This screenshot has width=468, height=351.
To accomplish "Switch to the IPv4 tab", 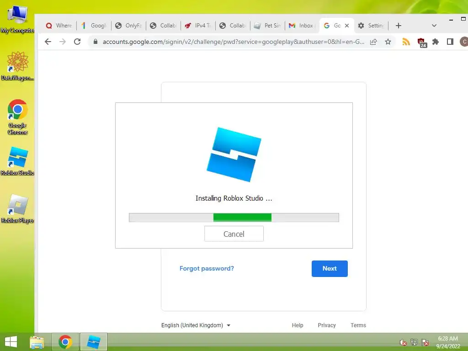I will coord(198,26).
